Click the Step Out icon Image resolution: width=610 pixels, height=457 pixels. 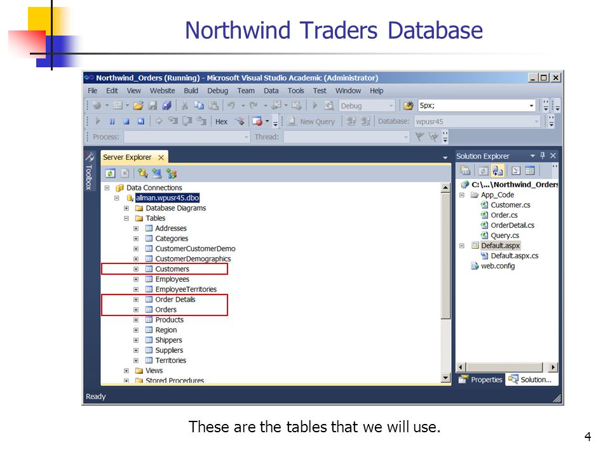point(201,122)
